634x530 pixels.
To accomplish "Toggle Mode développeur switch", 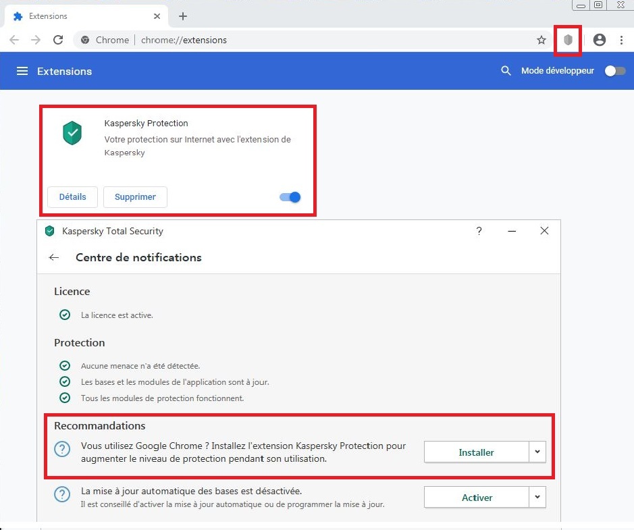I will (x=615, y=71).
